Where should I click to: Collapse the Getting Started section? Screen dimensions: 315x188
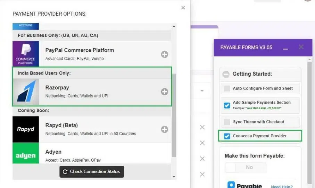point(226,74)
